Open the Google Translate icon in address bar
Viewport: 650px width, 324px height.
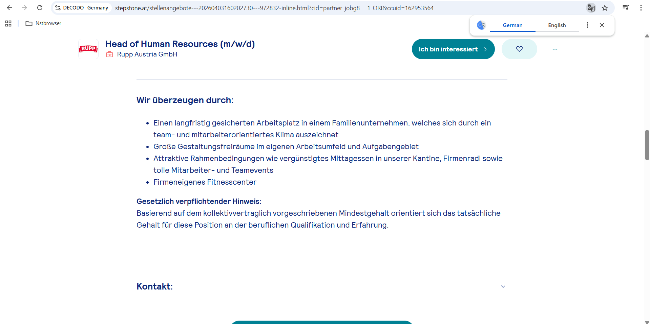pyautogui.click(x=591, y=8)
